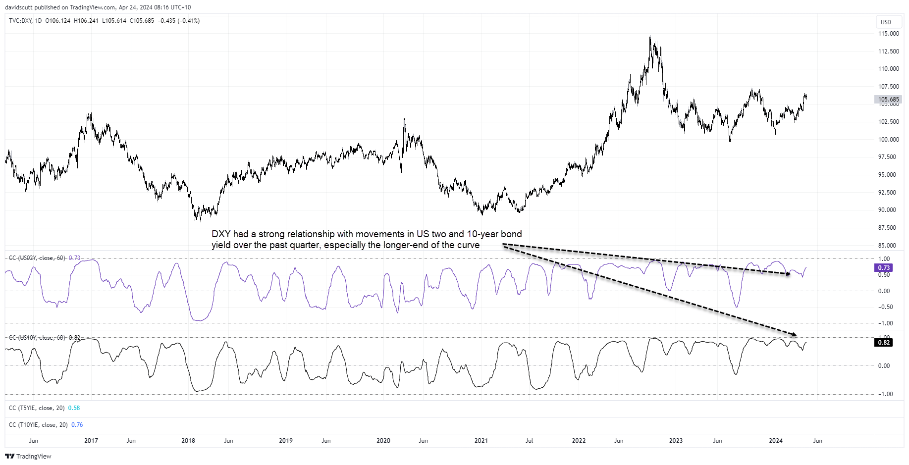Viewport: 909px width, 465px height.
Task: Click the 2020 label on the time axis
Action: [x=383, y=441]
